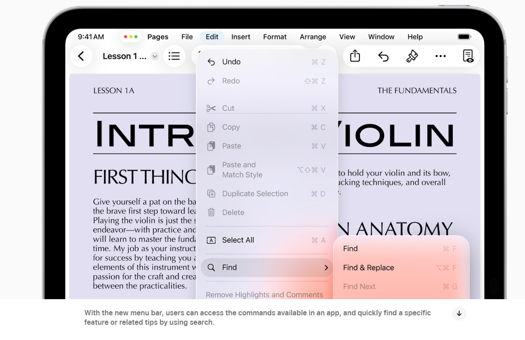525x340 pixels.
Task: Tap the share icon in toolbar
Action: click(355, 56)
